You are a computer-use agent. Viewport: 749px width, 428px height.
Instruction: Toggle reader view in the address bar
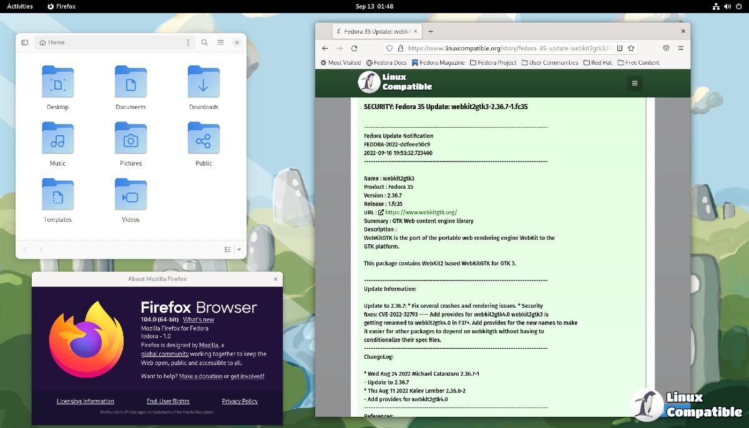click(620, 48)
